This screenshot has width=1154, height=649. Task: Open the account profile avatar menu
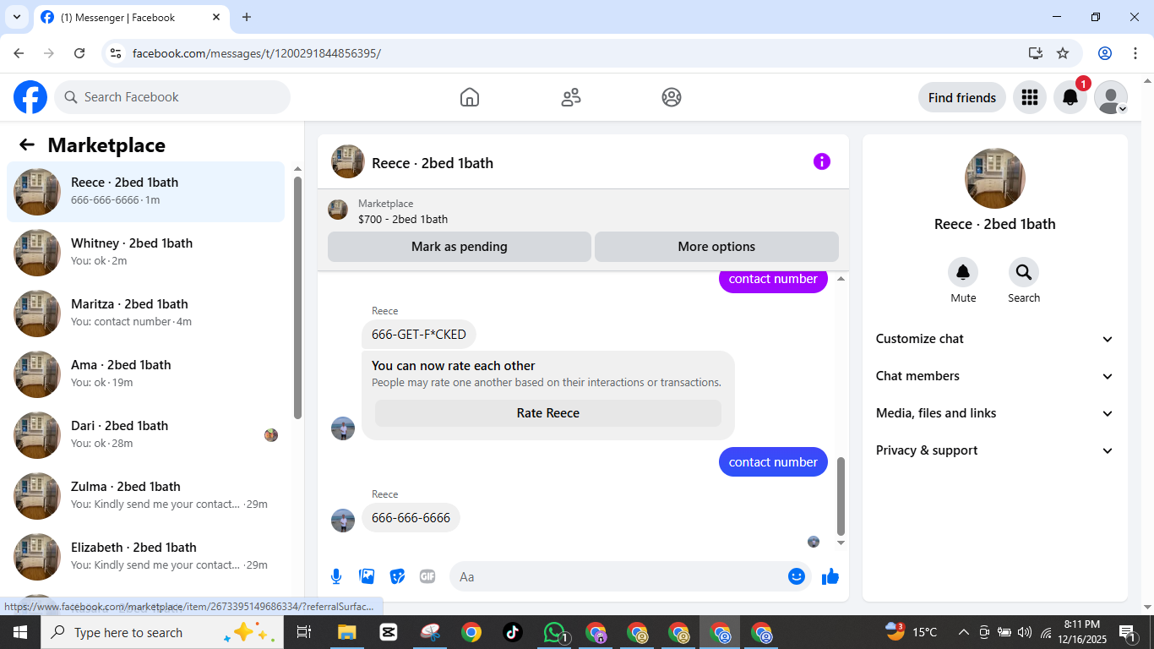[1111, 97]
